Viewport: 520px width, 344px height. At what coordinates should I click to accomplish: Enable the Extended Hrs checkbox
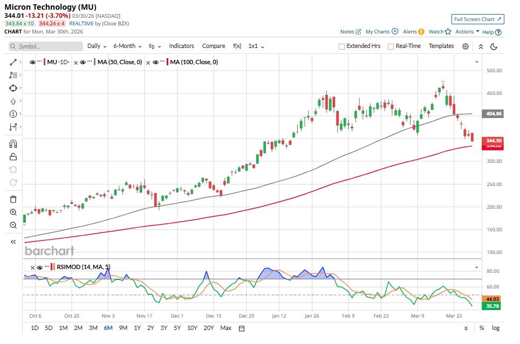pos(341,46)
